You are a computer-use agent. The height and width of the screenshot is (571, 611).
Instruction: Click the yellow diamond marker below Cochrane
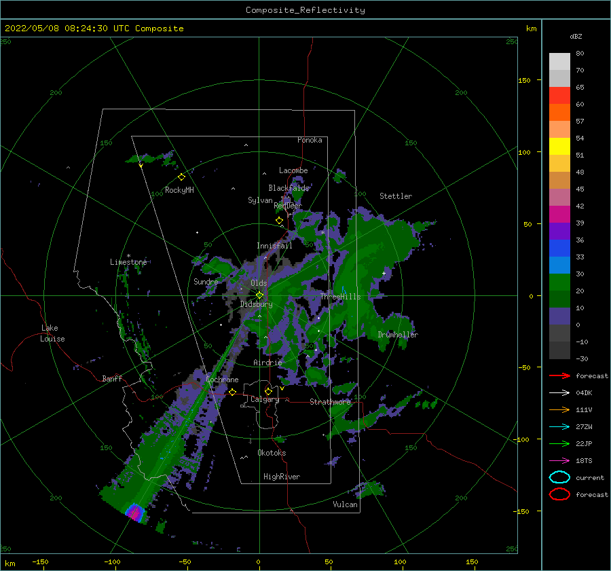point(232,392)
